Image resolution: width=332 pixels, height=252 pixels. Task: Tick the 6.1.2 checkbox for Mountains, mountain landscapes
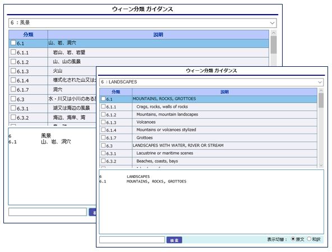pyautogui.click(x=103, y=114)
